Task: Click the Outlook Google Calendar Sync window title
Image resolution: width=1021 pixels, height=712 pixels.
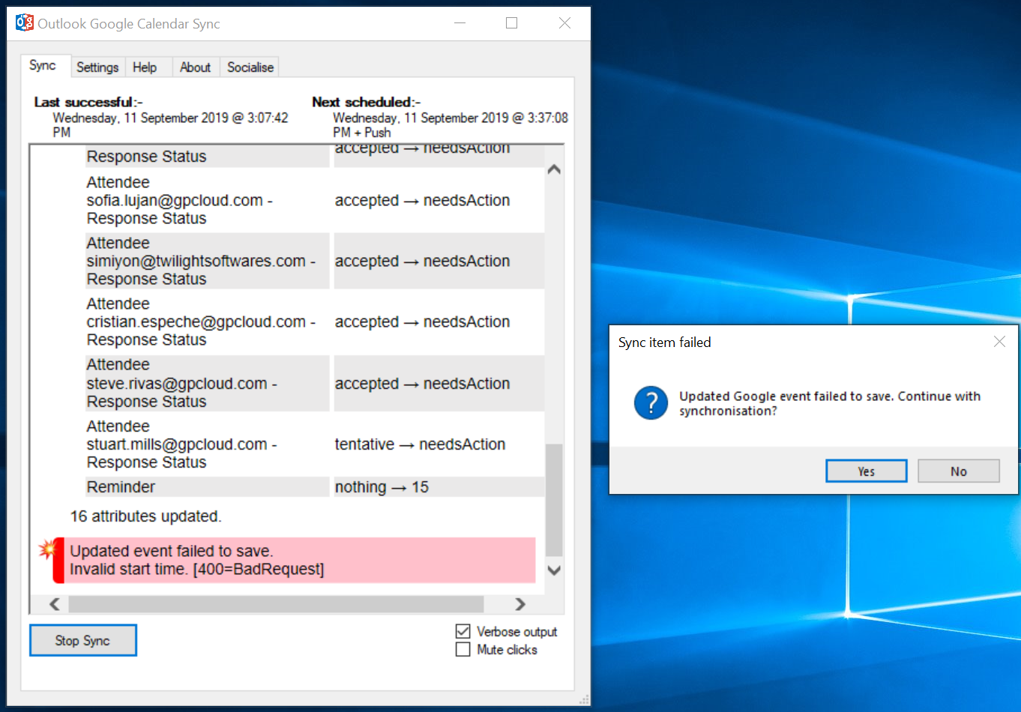Action: (129, 23)
